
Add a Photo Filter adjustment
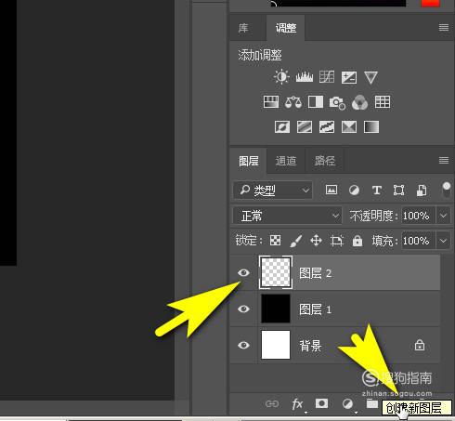337,102
